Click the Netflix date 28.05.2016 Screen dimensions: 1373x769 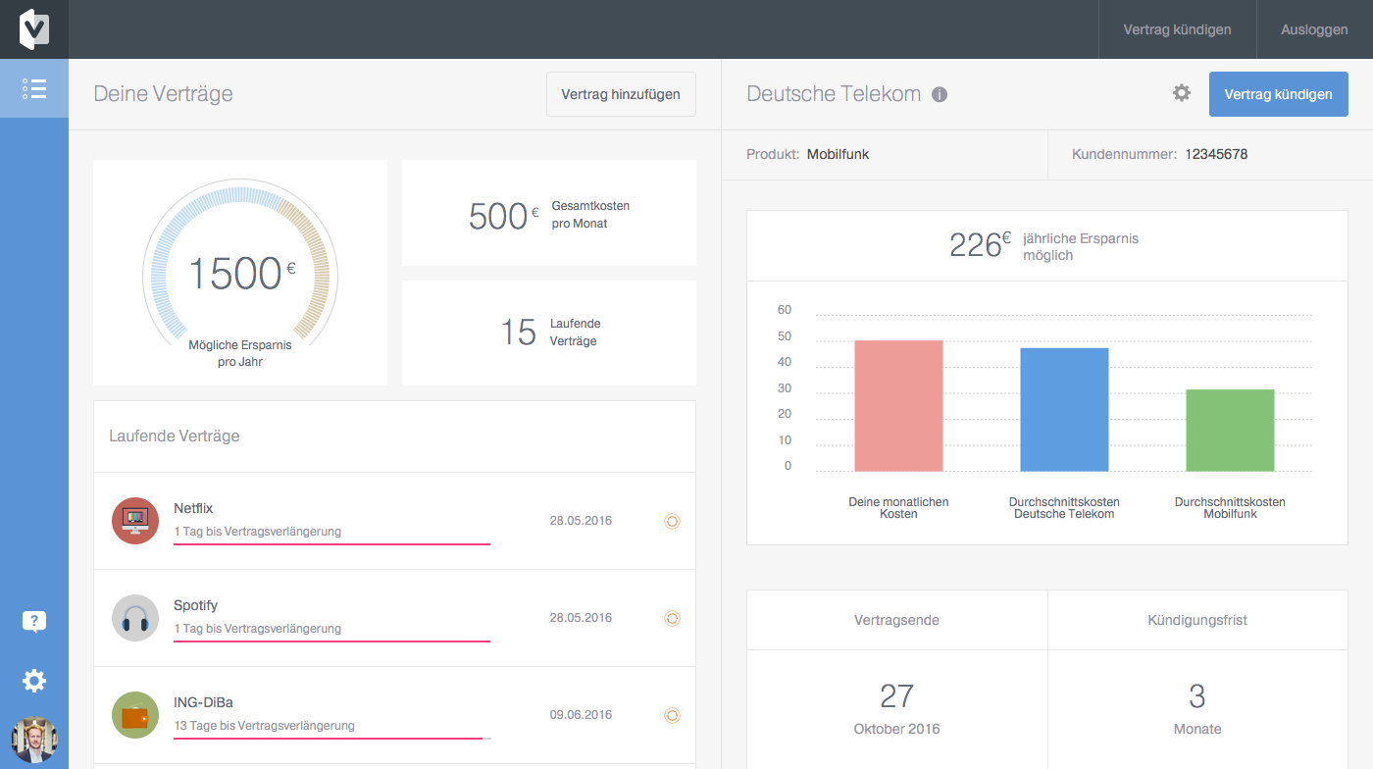[x=581, y=521]
